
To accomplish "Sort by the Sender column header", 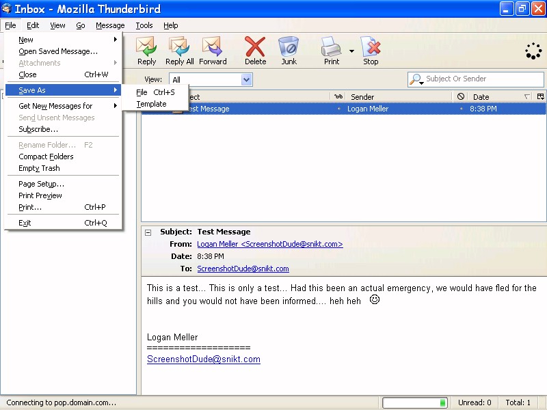I will coord(399,96).
